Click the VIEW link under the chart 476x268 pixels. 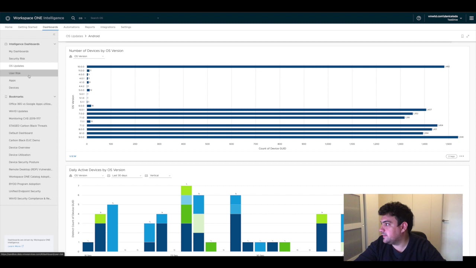(x=73, y=156)
